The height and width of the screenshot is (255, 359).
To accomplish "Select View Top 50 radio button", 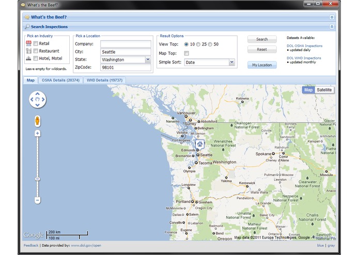I will tap(210, 44).
